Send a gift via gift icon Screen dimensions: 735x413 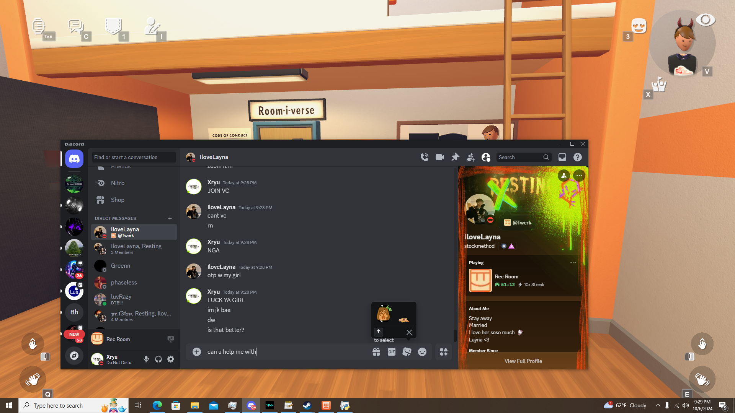pos(376,352)
